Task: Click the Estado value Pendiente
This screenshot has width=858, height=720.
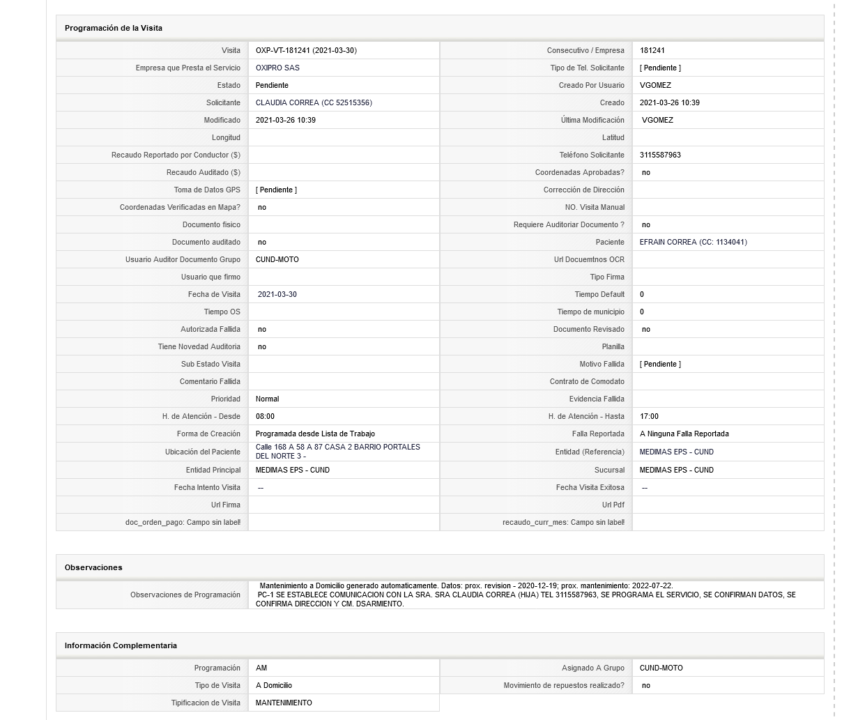Action: point(272,85)
